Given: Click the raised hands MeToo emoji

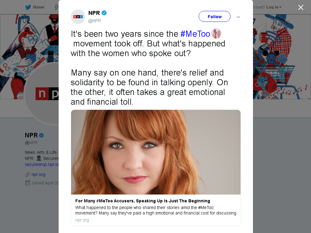Looking at the screenshot, I should (216, 33).
